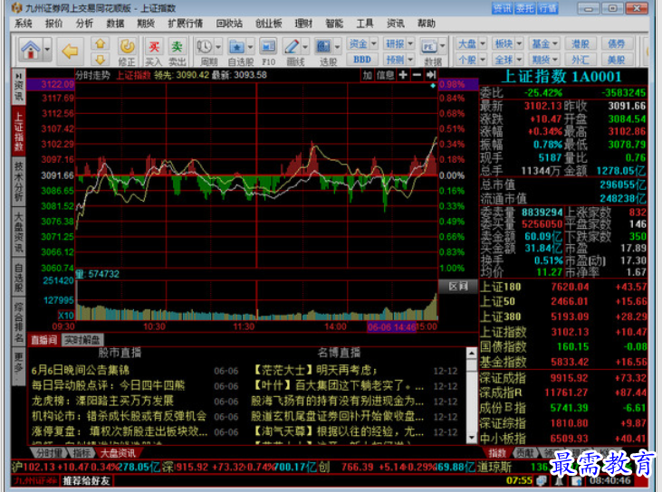Click the BBD toolbar button
The width and height of the screenshot is (662, 492).
362,60
